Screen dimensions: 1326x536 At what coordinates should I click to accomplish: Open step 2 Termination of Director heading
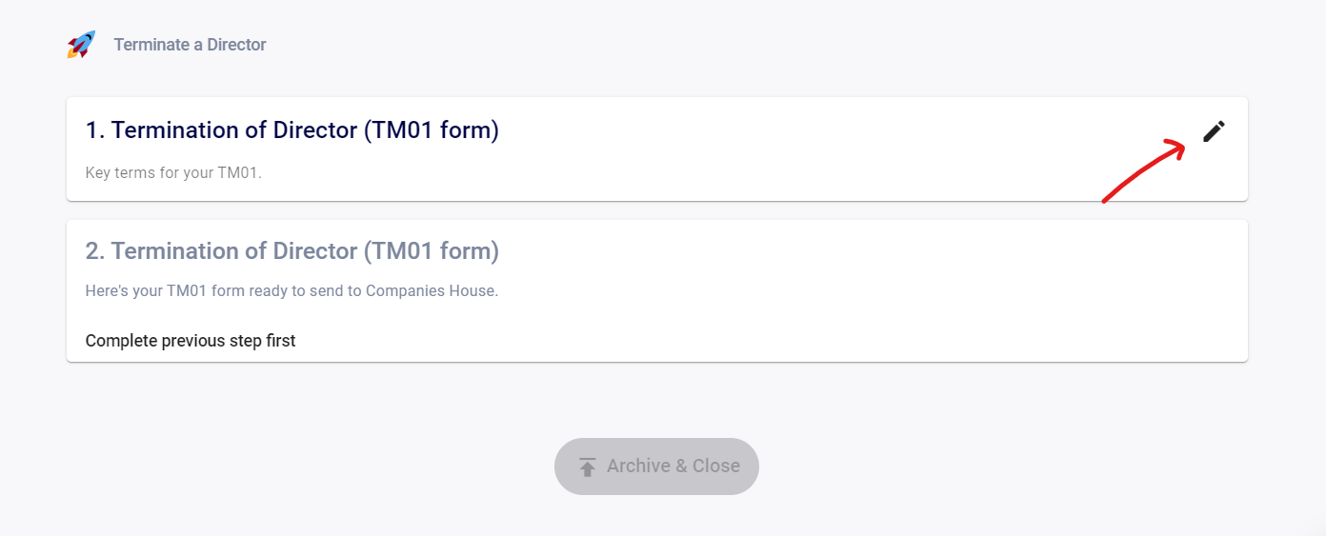click(291, 251)
